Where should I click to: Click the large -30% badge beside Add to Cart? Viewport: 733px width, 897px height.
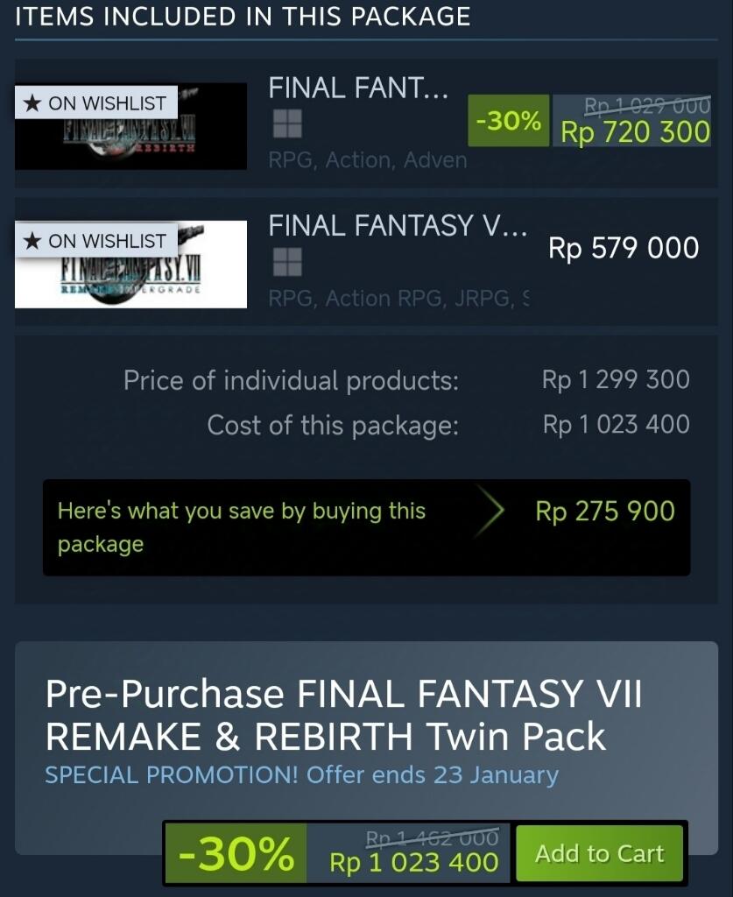(236, 853)
